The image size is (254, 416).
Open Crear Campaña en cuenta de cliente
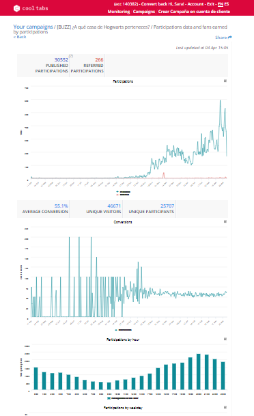pos(194,12)
